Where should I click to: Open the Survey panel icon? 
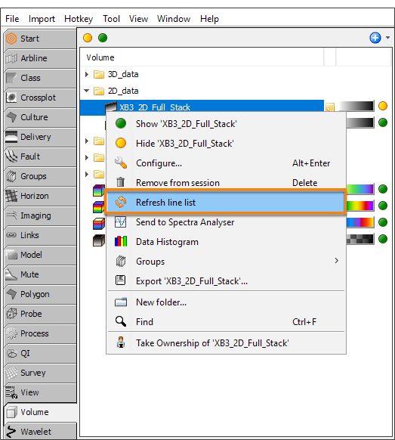click(x=11, y=373)
